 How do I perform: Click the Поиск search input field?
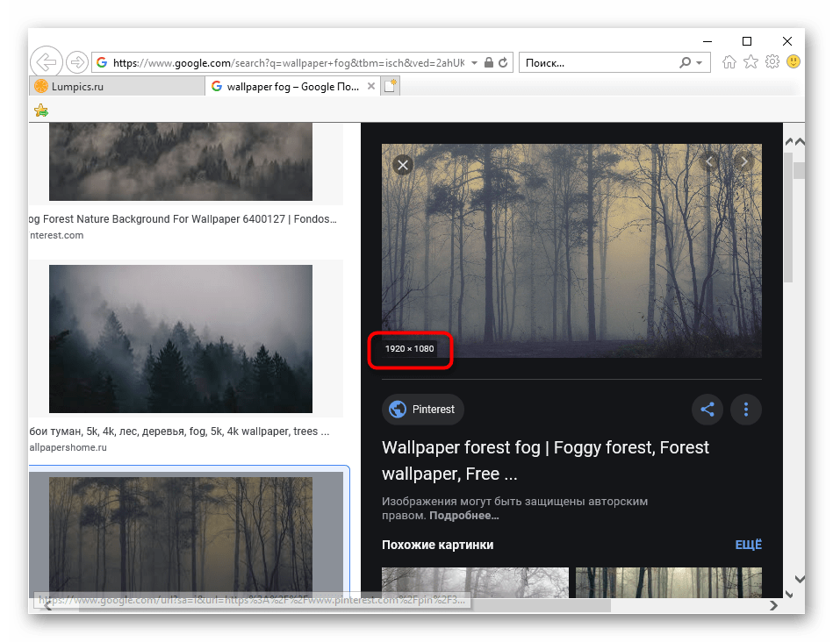pos(598,62)
